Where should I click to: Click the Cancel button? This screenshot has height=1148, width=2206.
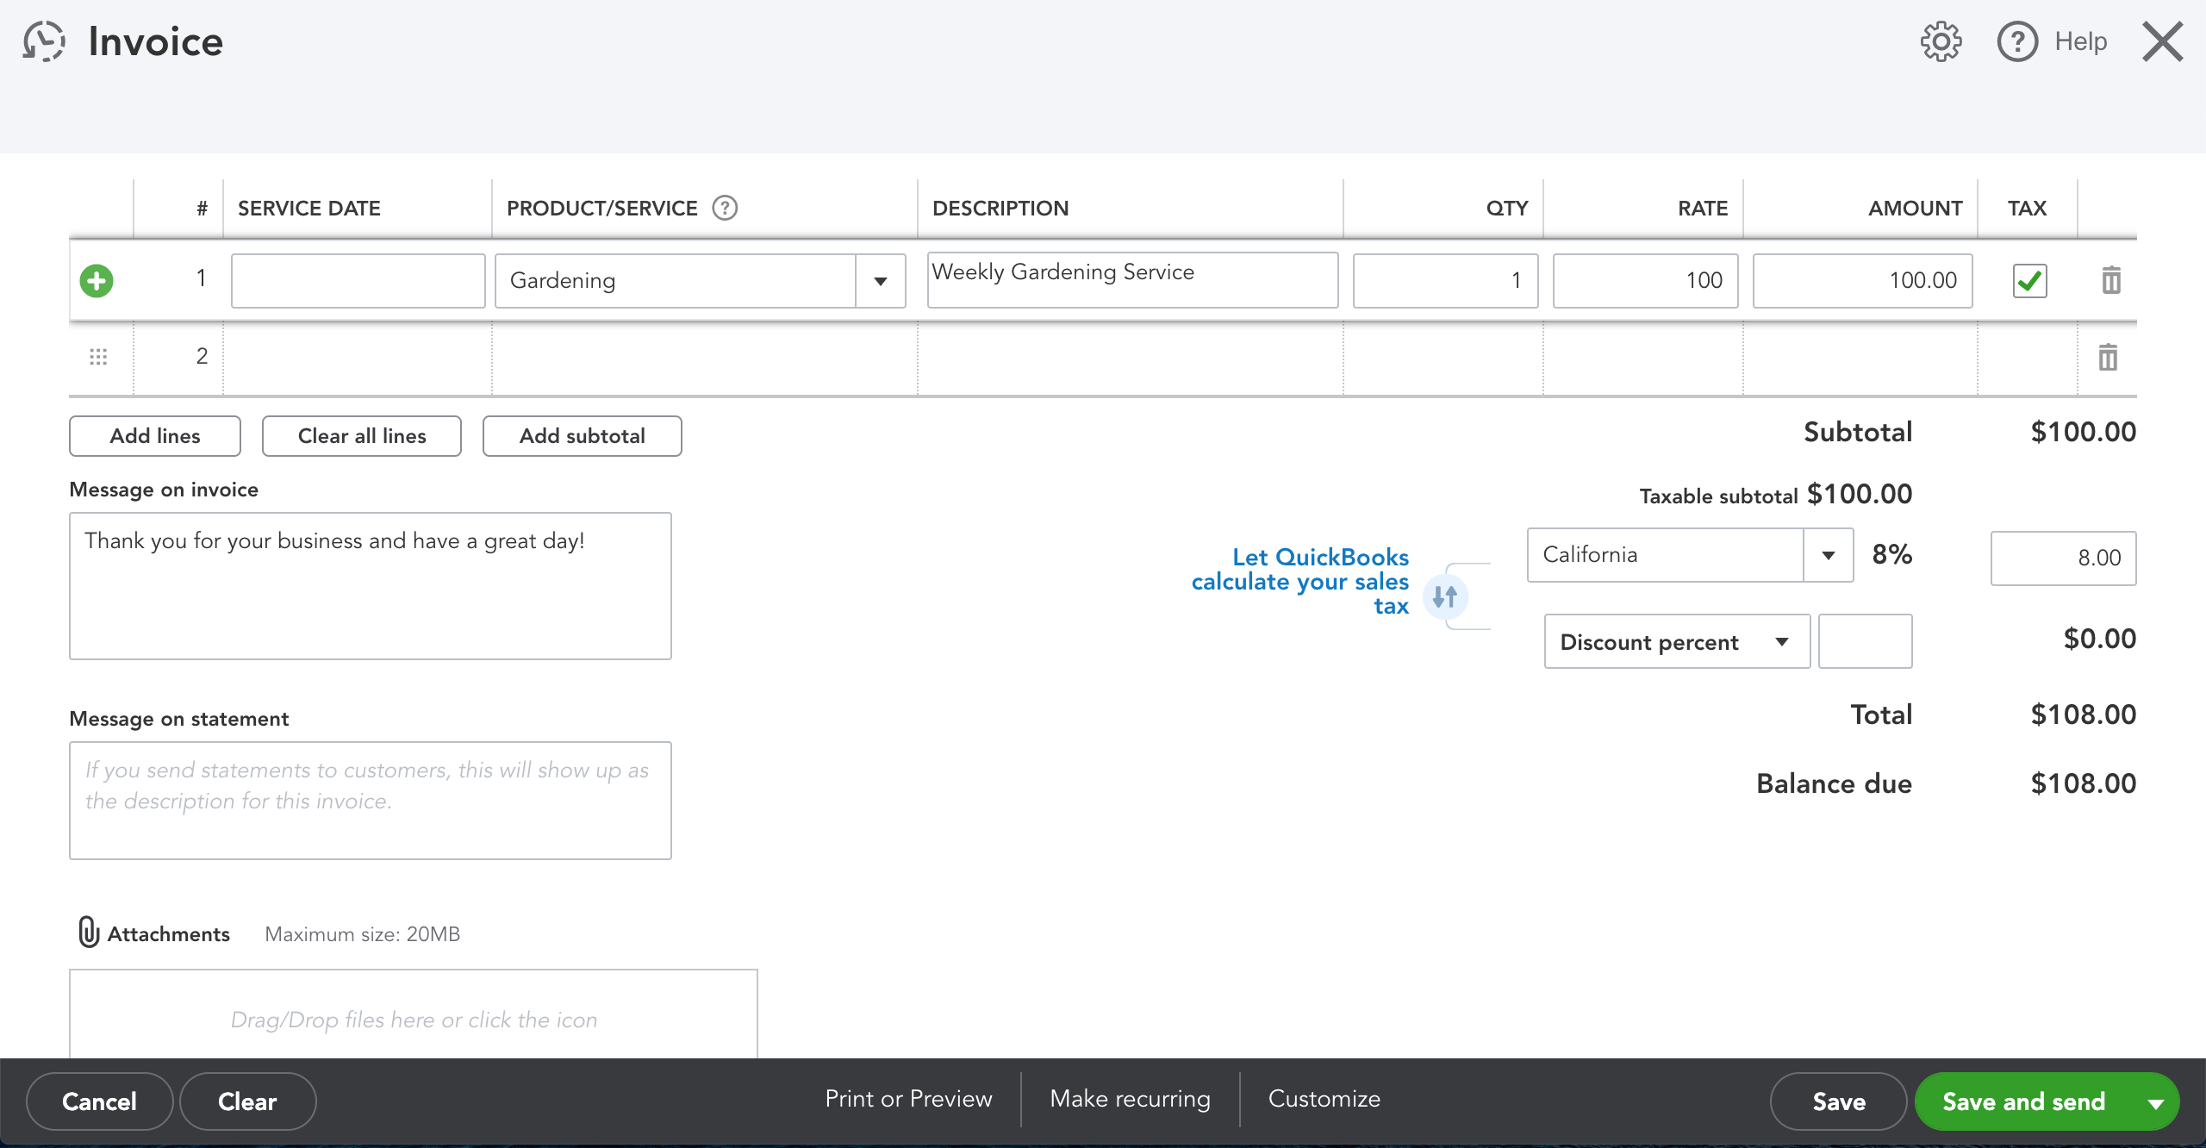(99, 1101)
